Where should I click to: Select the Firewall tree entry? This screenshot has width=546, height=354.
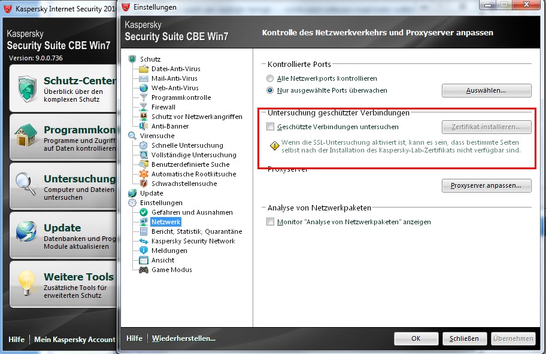(x=163, y=107)
